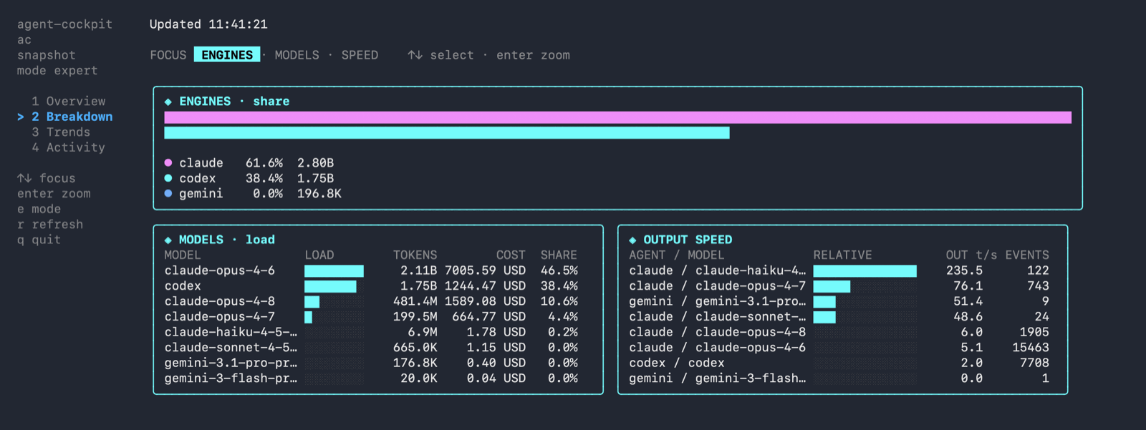This screenshot has height=430, width=1146.
Task: Select the codex model row name
Action: coord(183,286)
